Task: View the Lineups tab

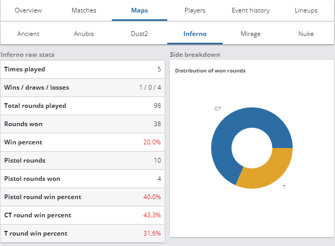Action: coord(306,10)
